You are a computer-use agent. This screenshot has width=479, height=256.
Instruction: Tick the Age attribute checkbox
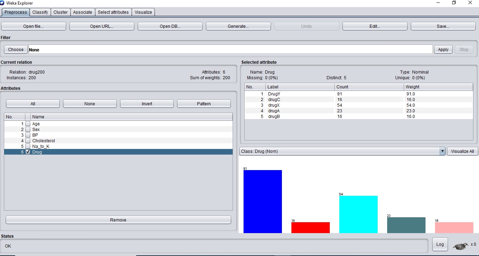28,124
